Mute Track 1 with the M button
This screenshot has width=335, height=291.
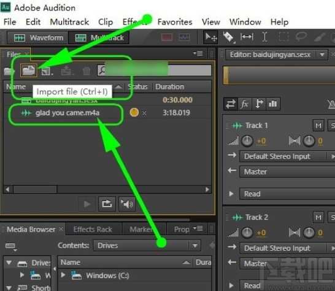(x=318, y=126)
